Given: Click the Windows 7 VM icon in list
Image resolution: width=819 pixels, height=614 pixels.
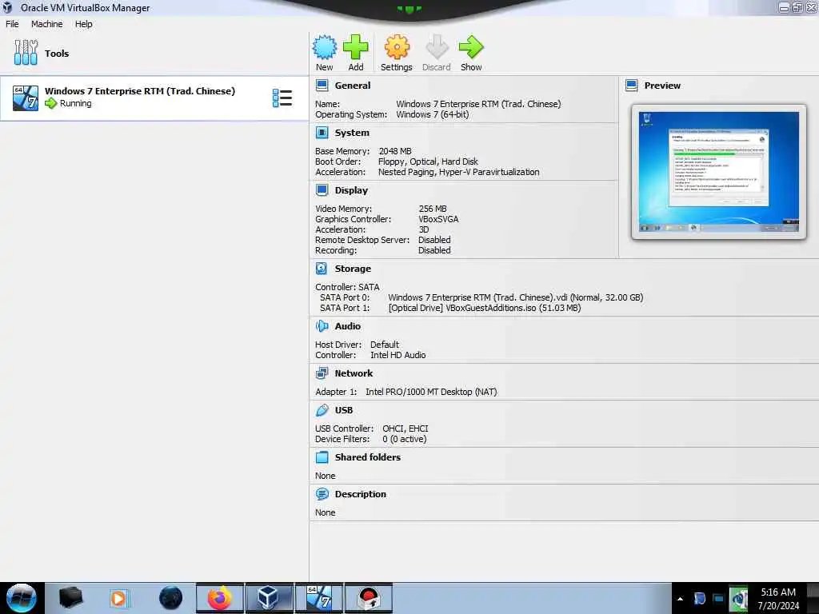Looking at the screenshot, I should (26, 98).
